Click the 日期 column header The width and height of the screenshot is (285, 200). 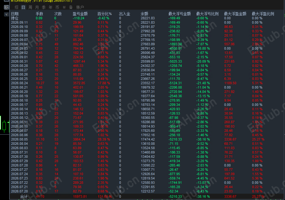tap(15, 14)
